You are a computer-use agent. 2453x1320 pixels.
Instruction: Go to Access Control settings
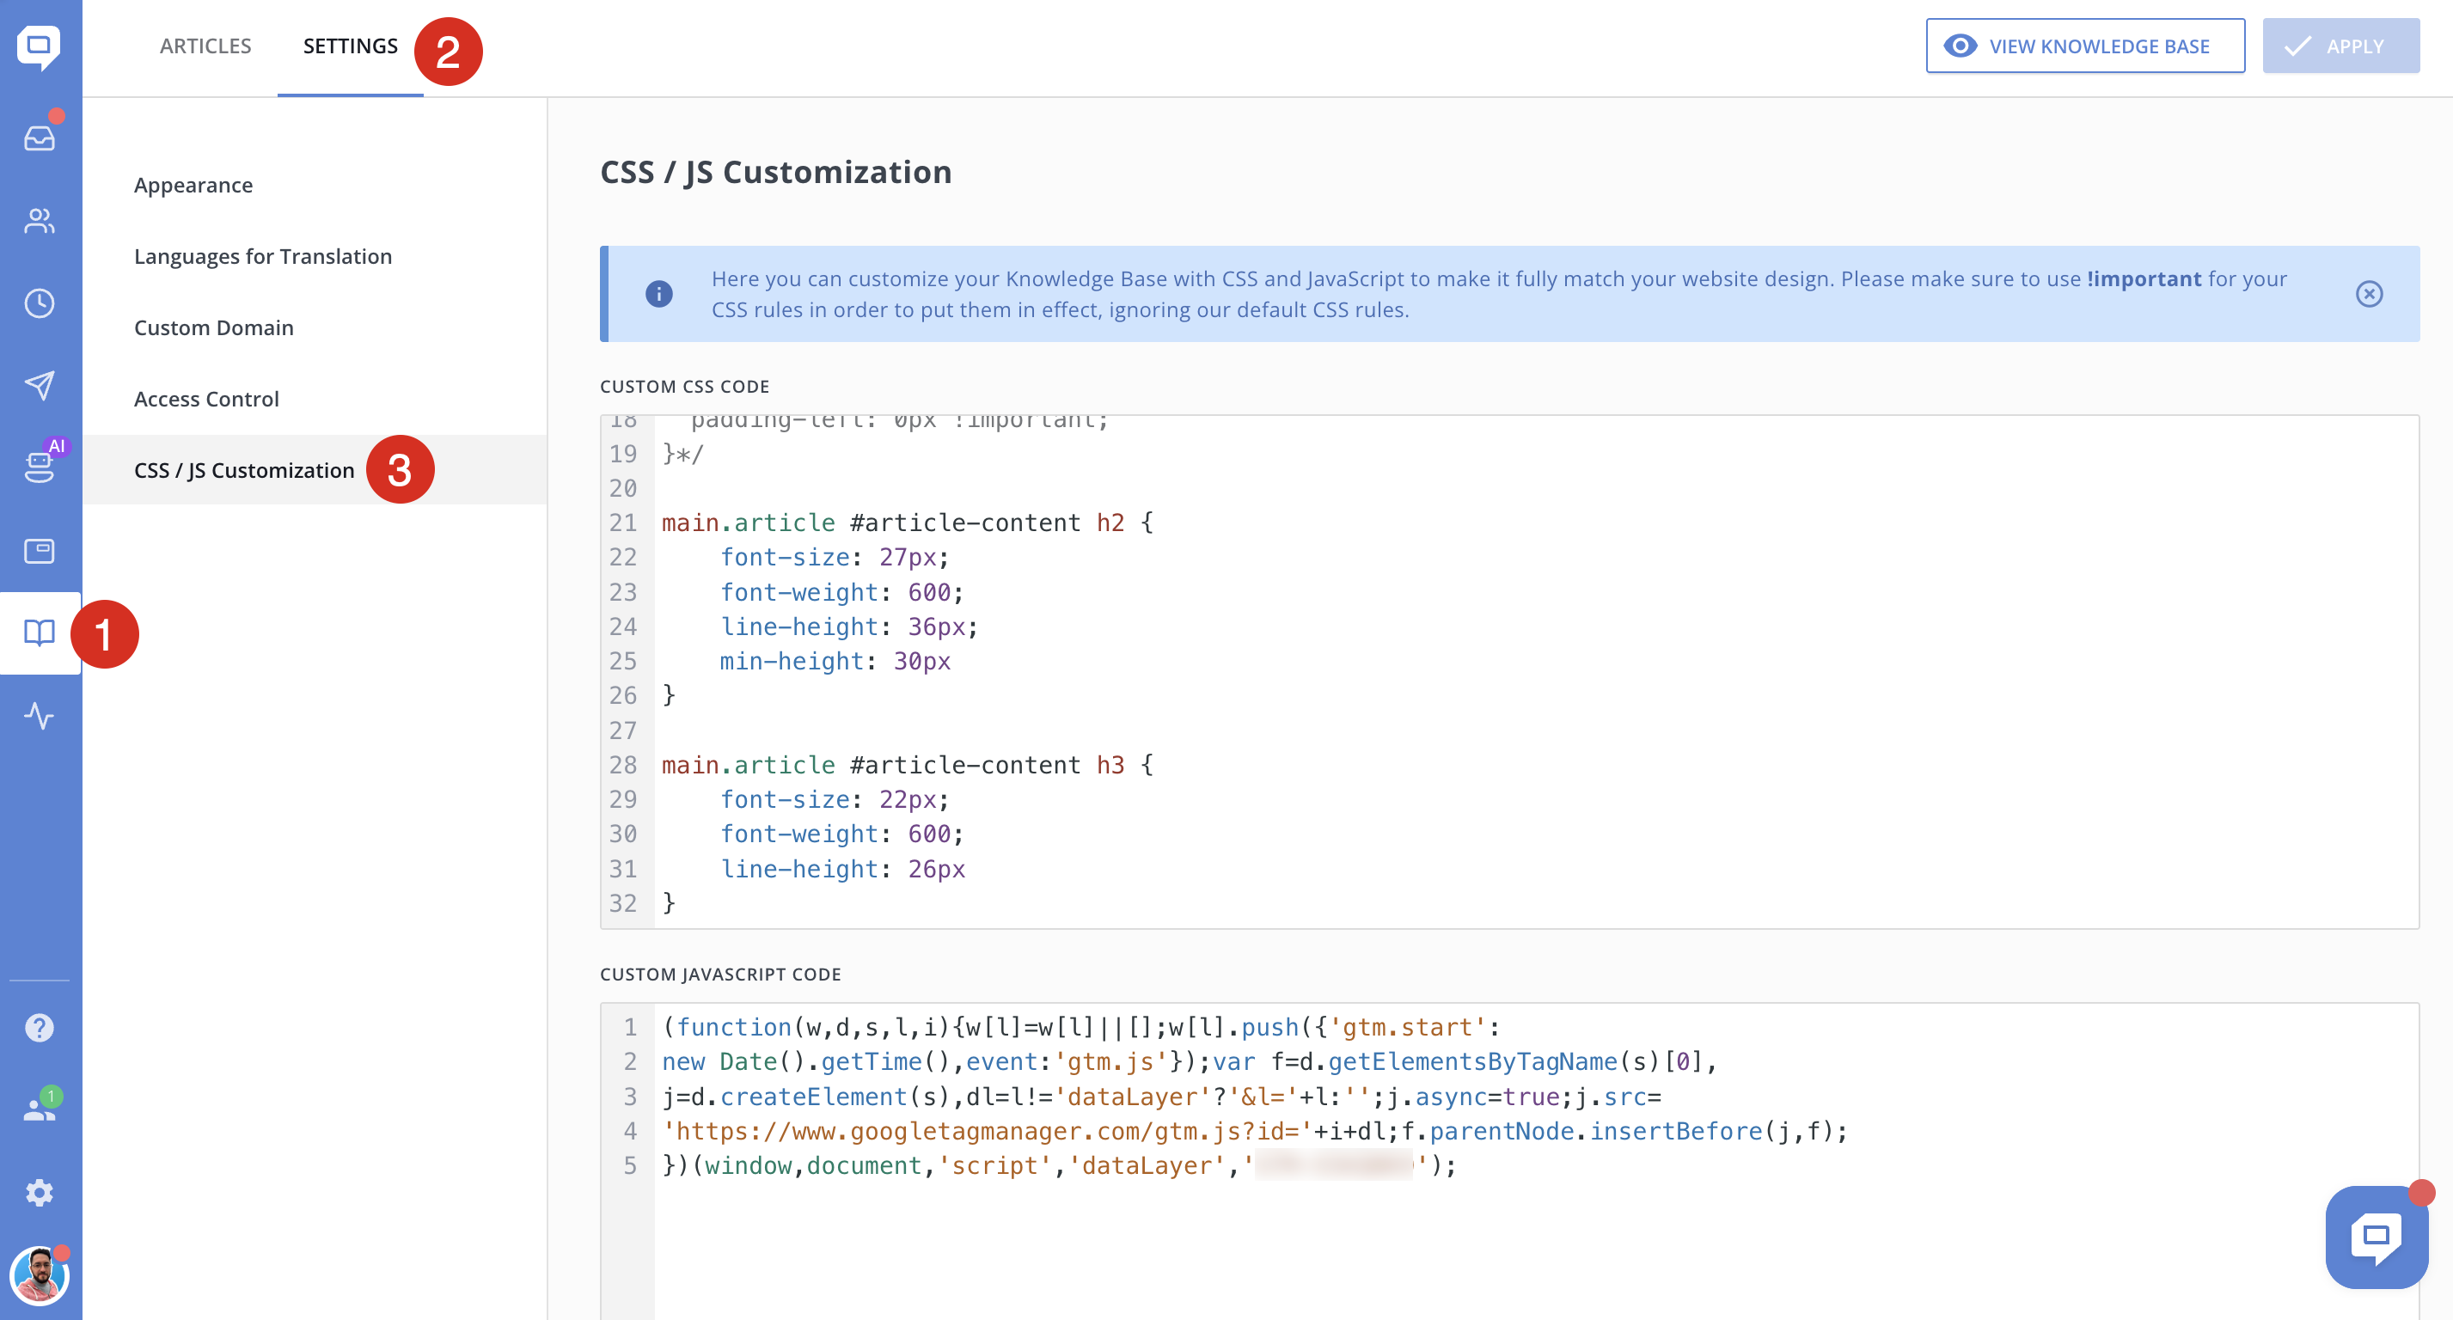(x=206, y=399)
